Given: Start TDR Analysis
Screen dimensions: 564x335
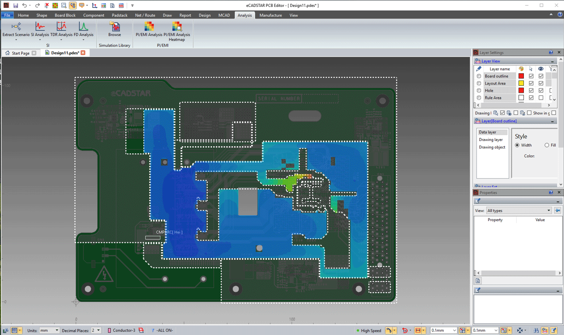Looking at the screenshot, I should (61, 30).
